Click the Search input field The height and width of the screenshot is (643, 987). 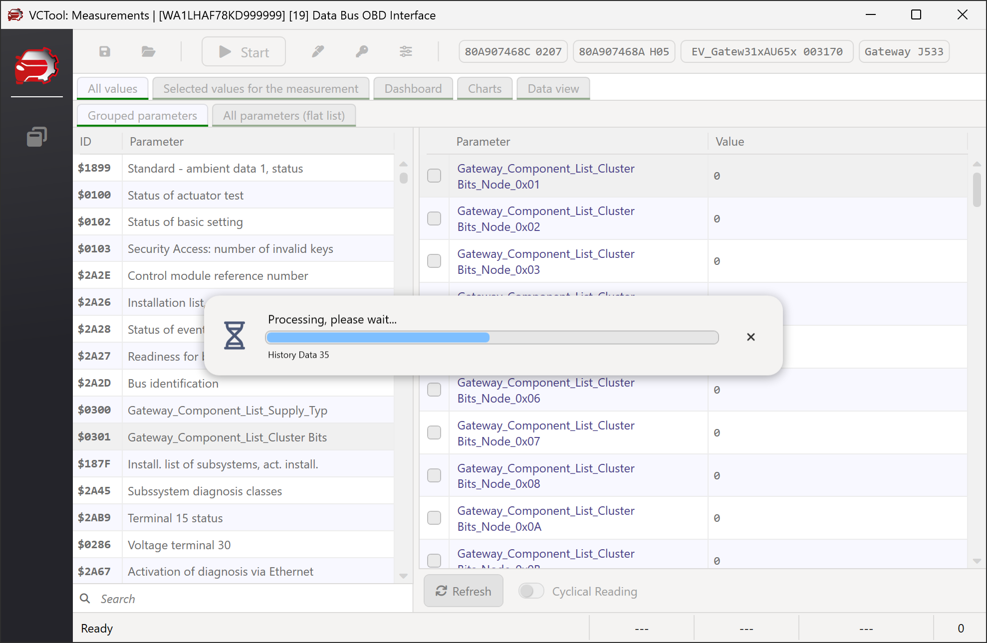click(249, 599)
